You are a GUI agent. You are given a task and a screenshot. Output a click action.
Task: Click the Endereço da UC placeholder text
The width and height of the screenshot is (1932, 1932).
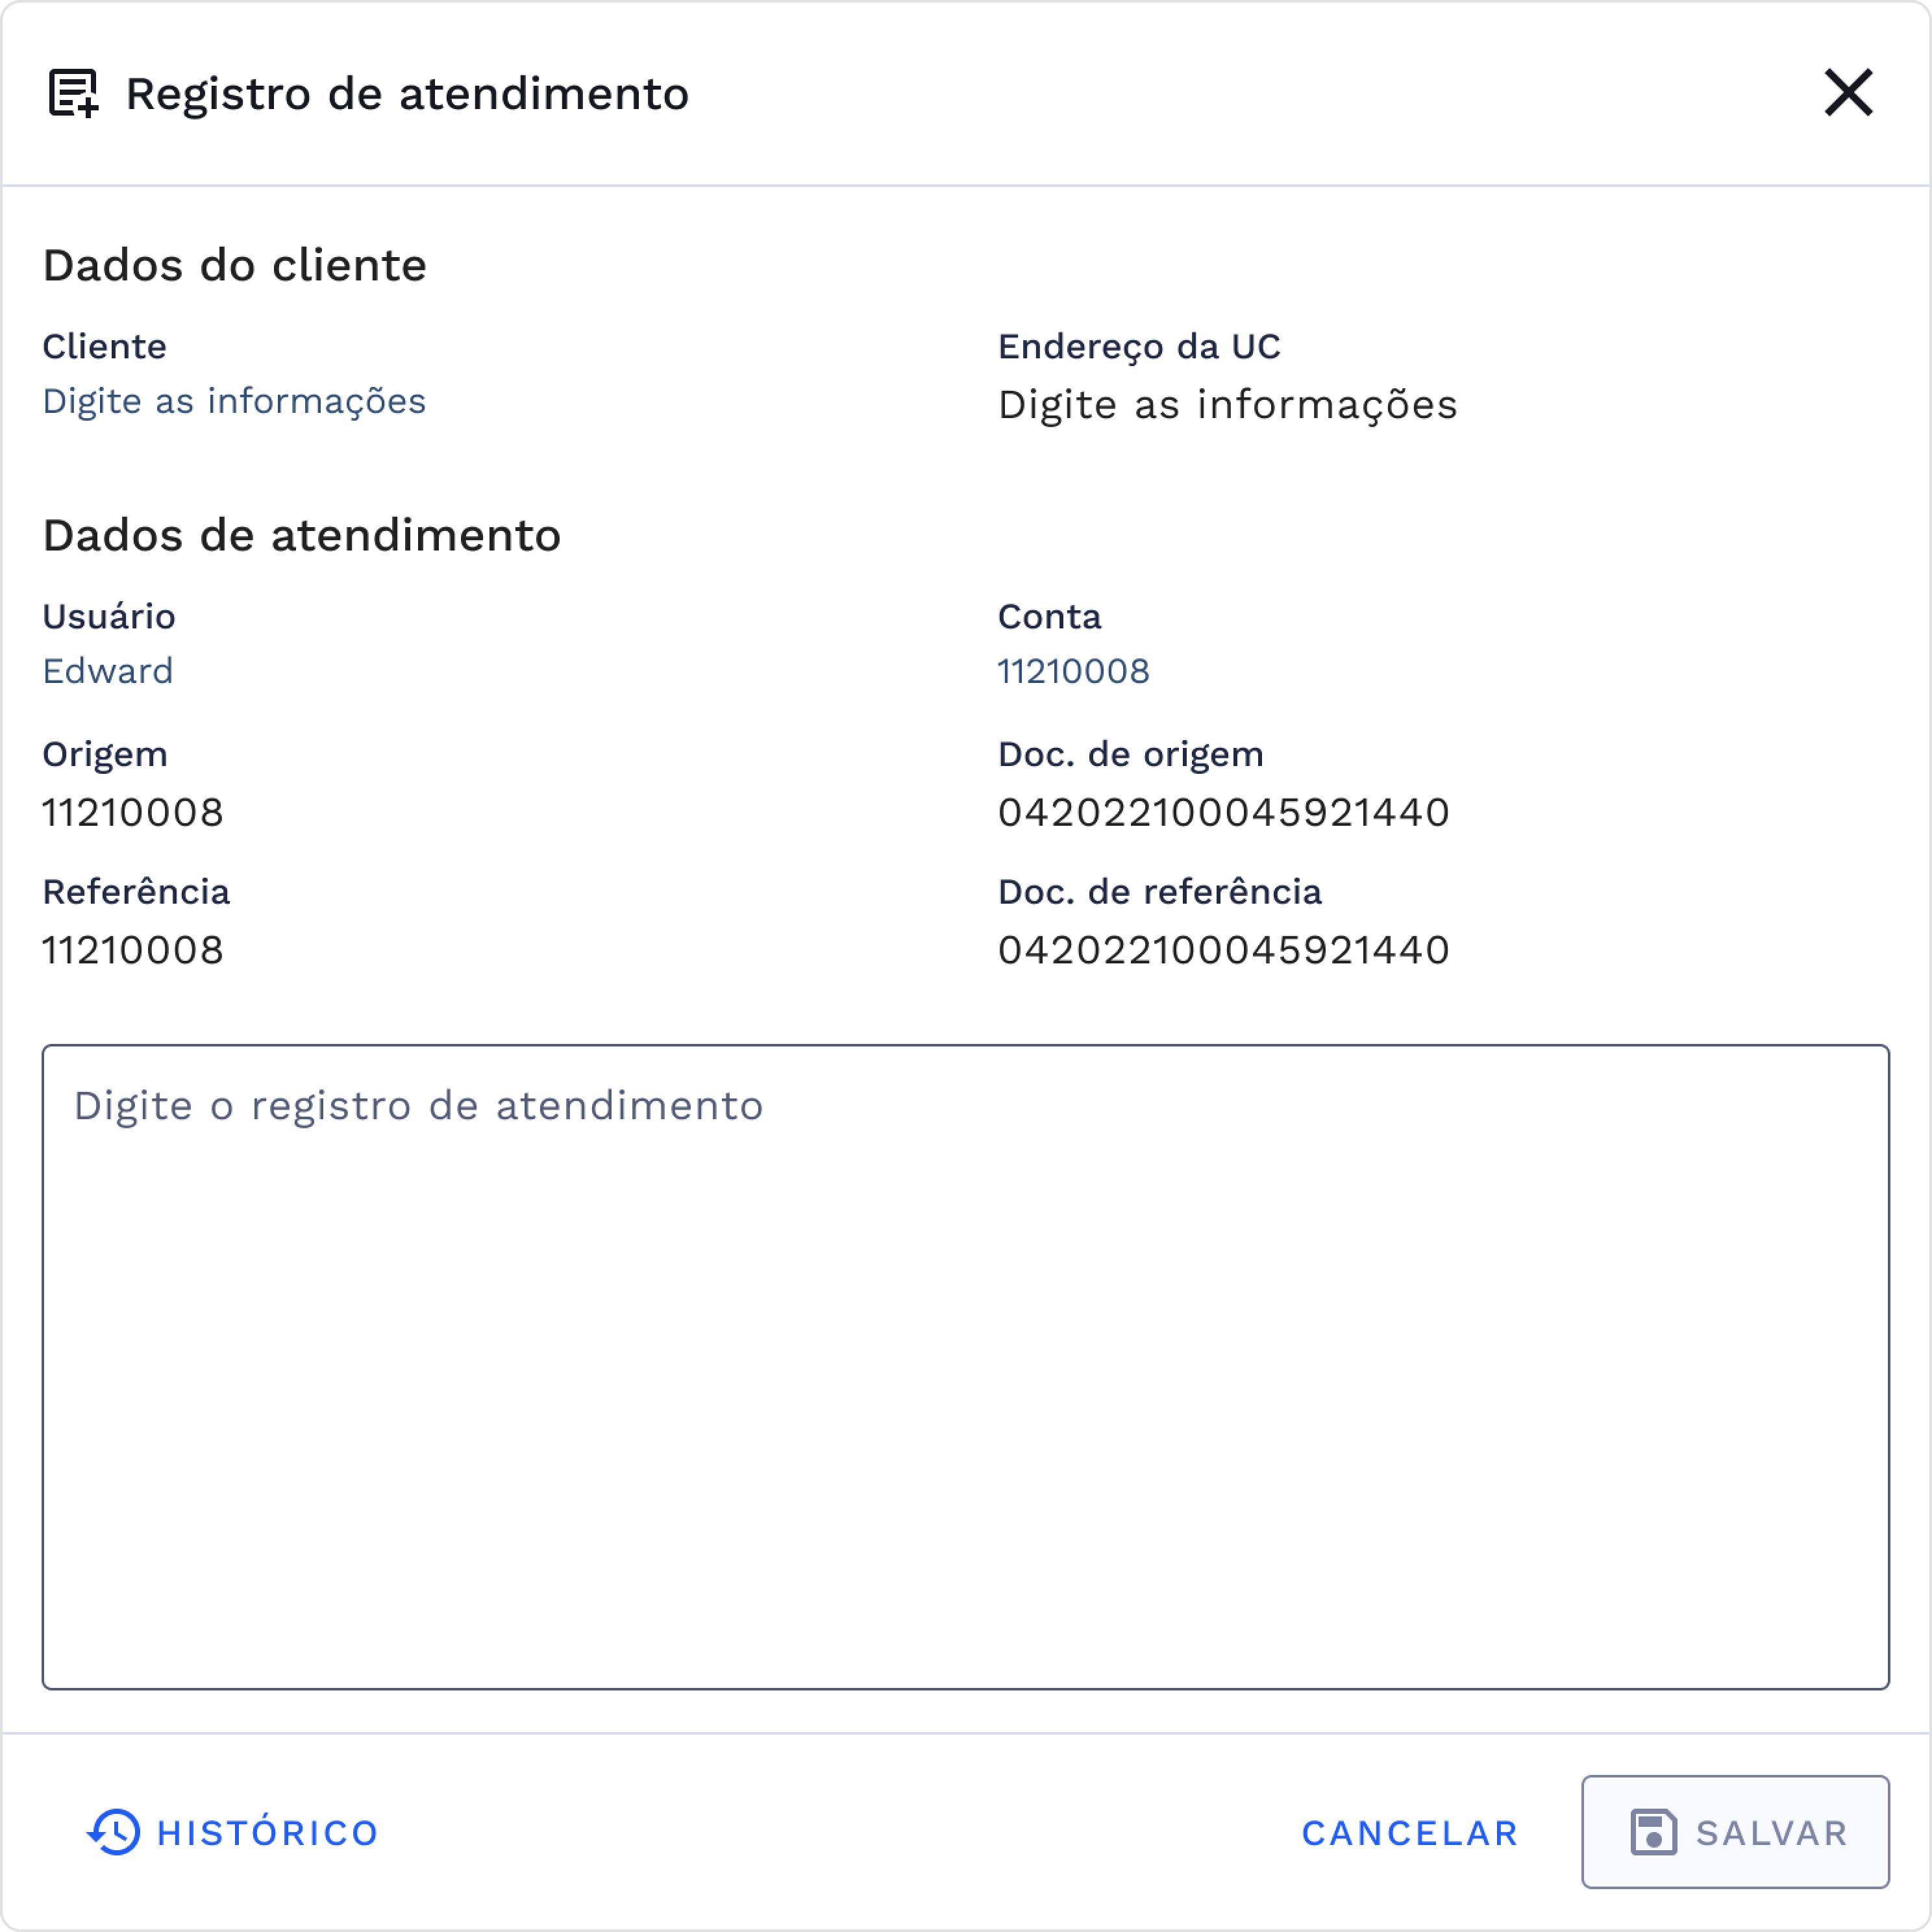click(1227, 405)
